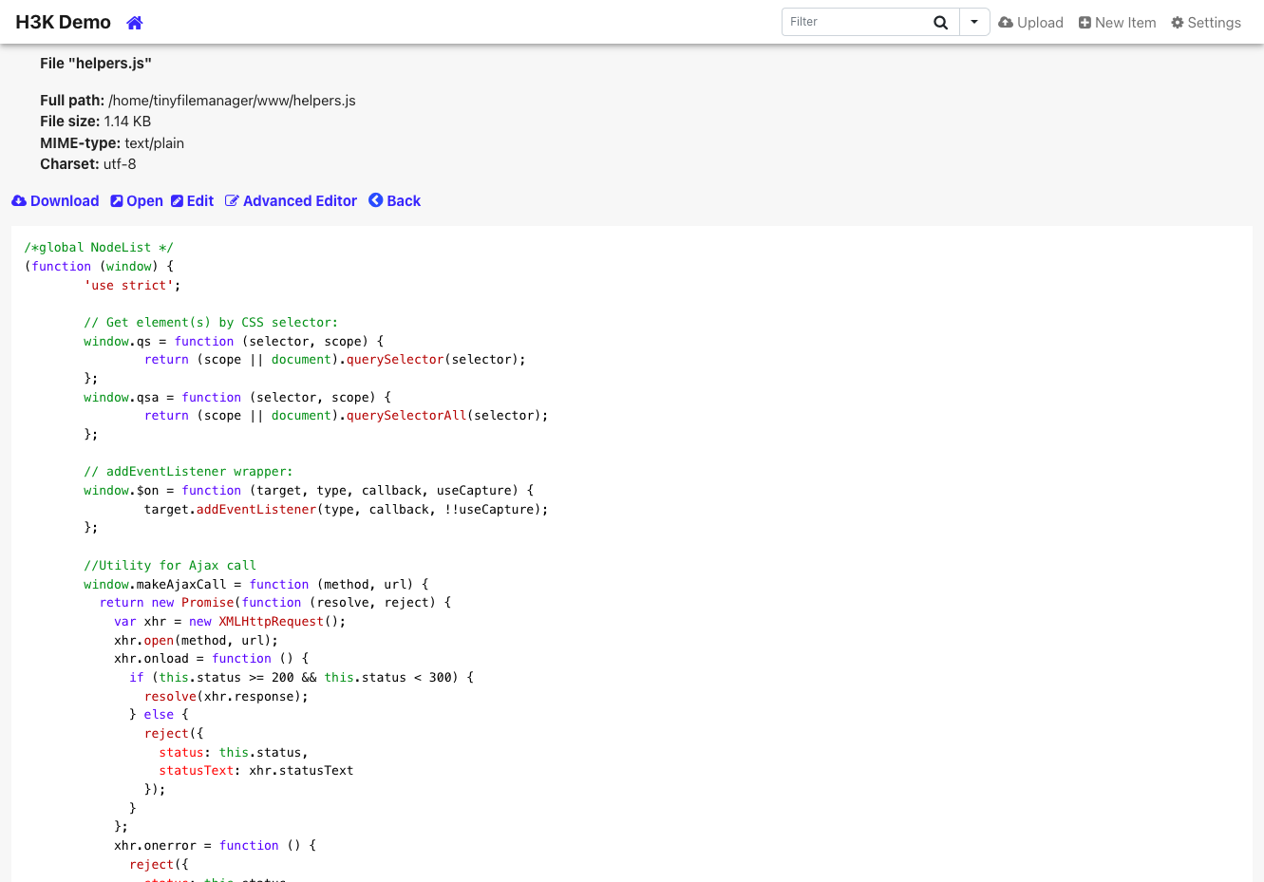Click the 'use strict'; code line
The height and width of the screenshot is (882, 1264).
[x=132, y=286]
